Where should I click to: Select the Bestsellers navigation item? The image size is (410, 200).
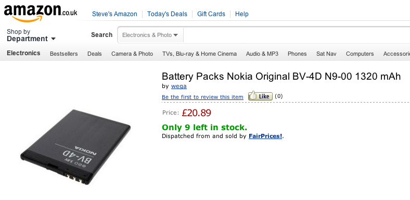(x=64, y=54)
